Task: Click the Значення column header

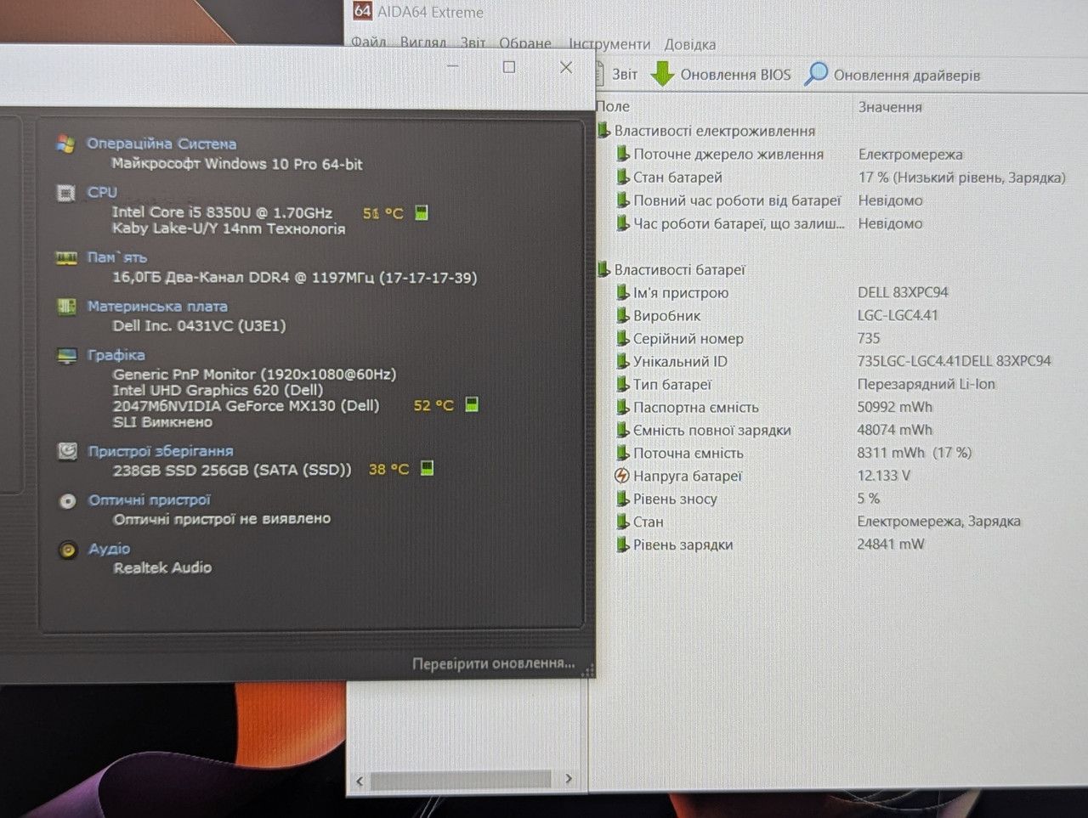Action: point(890,107)
